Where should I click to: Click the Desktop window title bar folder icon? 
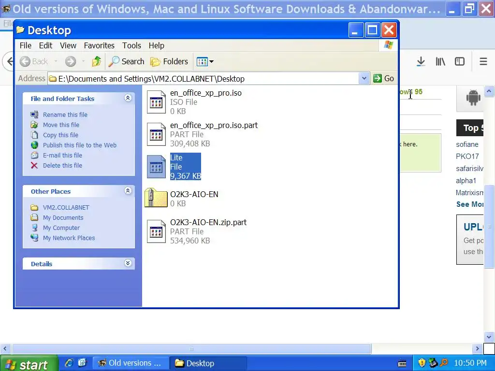tap(20, 29)
